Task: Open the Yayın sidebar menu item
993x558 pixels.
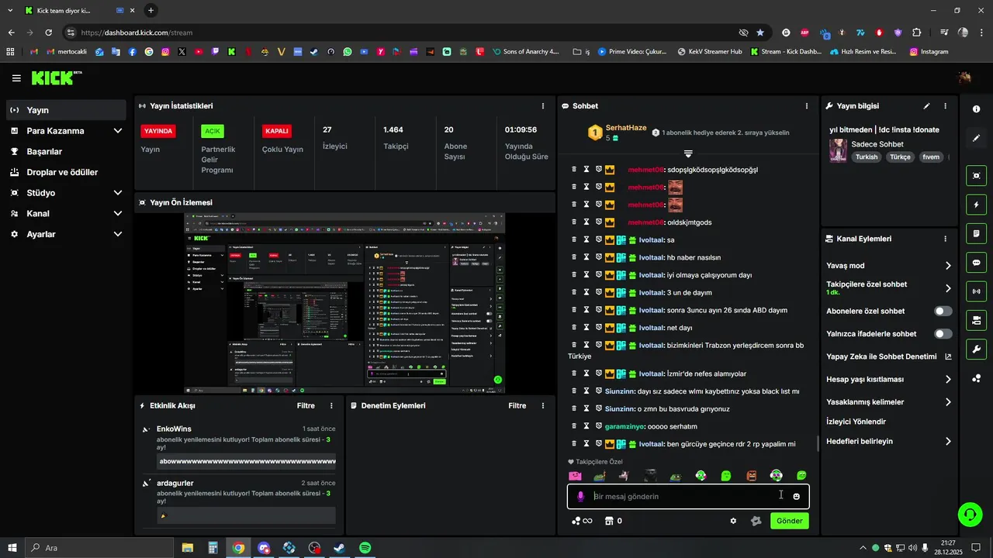Action: point(66,110)
